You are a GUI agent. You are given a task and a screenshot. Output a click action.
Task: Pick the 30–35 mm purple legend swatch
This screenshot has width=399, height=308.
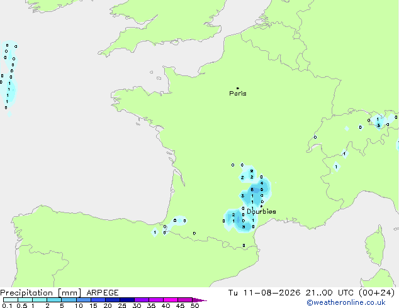click(x=142, y=300)
